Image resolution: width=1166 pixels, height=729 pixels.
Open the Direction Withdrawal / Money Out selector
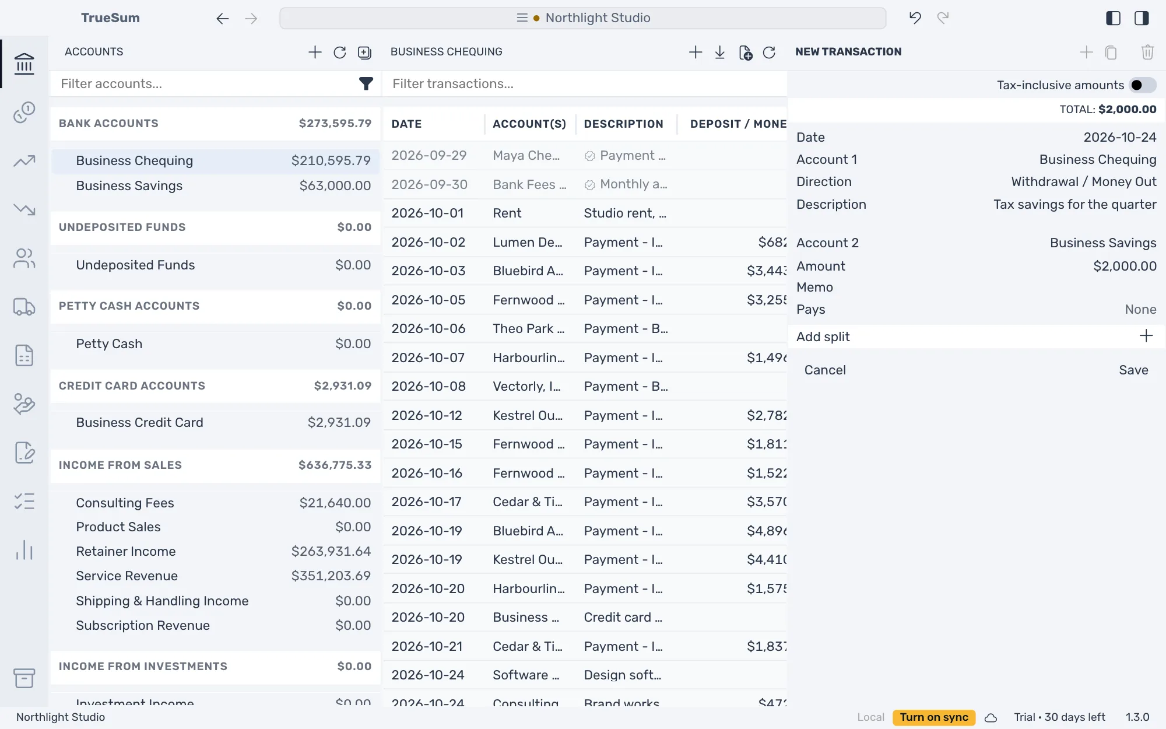977,182
